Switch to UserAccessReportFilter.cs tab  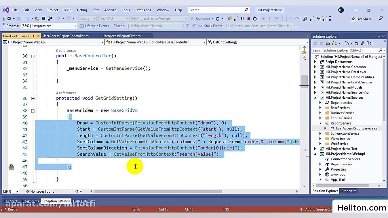(121, 36)
